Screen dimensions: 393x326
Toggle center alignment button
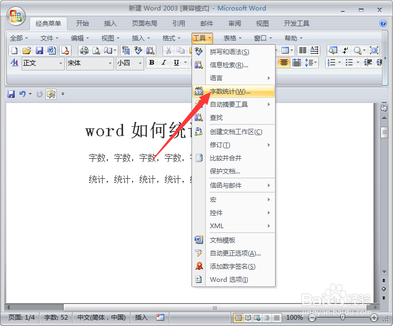[x=284, y=63]
